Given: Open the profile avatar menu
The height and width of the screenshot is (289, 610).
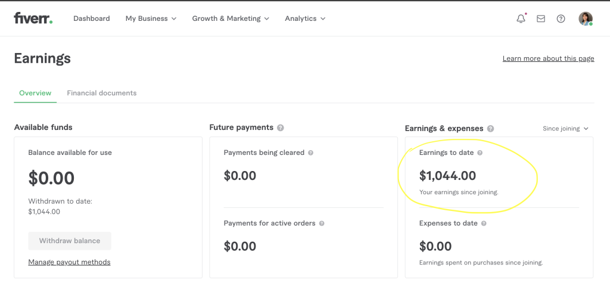Looking at the screenshot, I should tap(586, 18).
